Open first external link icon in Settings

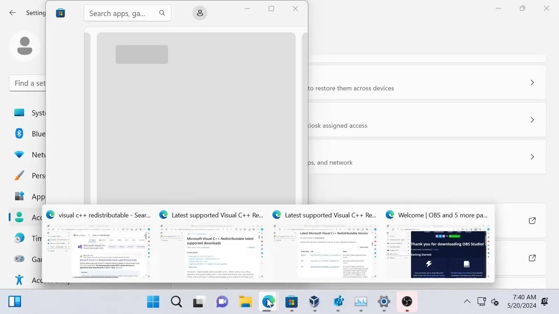[532, 221]
